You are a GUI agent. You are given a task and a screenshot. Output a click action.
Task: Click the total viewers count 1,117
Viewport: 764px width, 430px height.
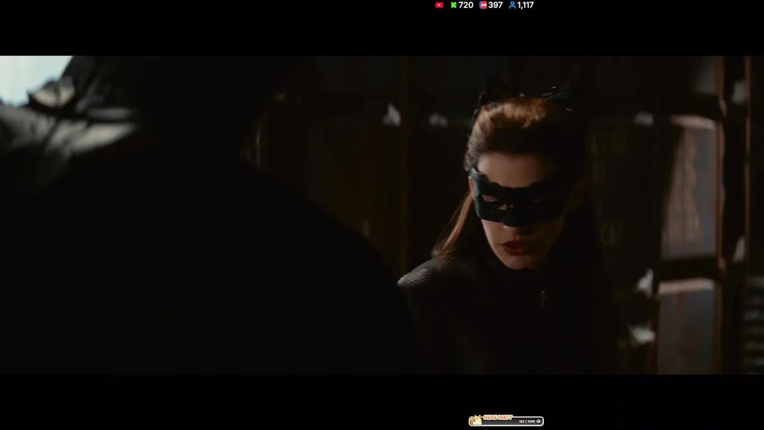click(526, 5)
